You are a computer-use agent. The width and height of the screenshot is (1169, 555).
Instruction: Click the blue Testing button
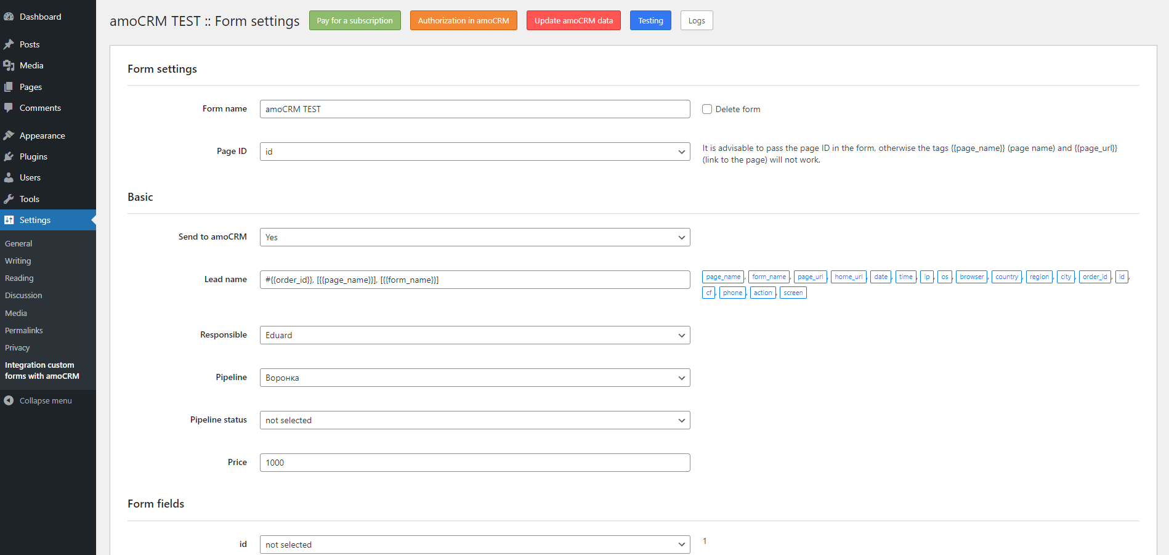point(650,20)
